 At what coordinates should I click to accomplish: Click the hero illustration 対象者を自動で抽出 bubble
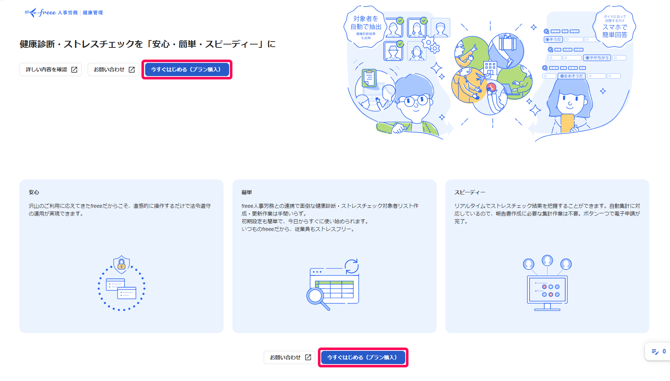[366, 26]
